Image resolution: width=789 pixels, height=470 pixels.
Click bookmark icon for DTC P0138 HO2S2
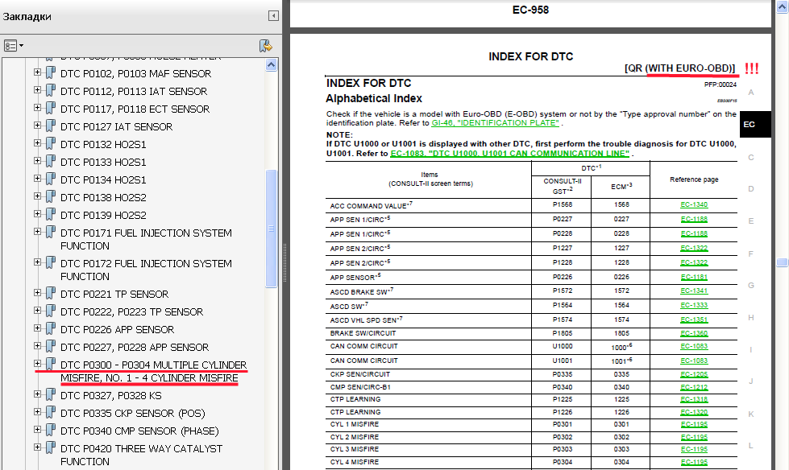pos(50,196)
